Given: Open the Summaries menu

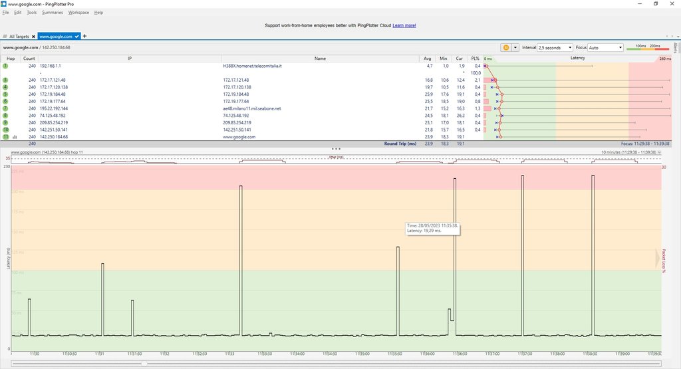Looking at the screenshot, I should point(52,13).
